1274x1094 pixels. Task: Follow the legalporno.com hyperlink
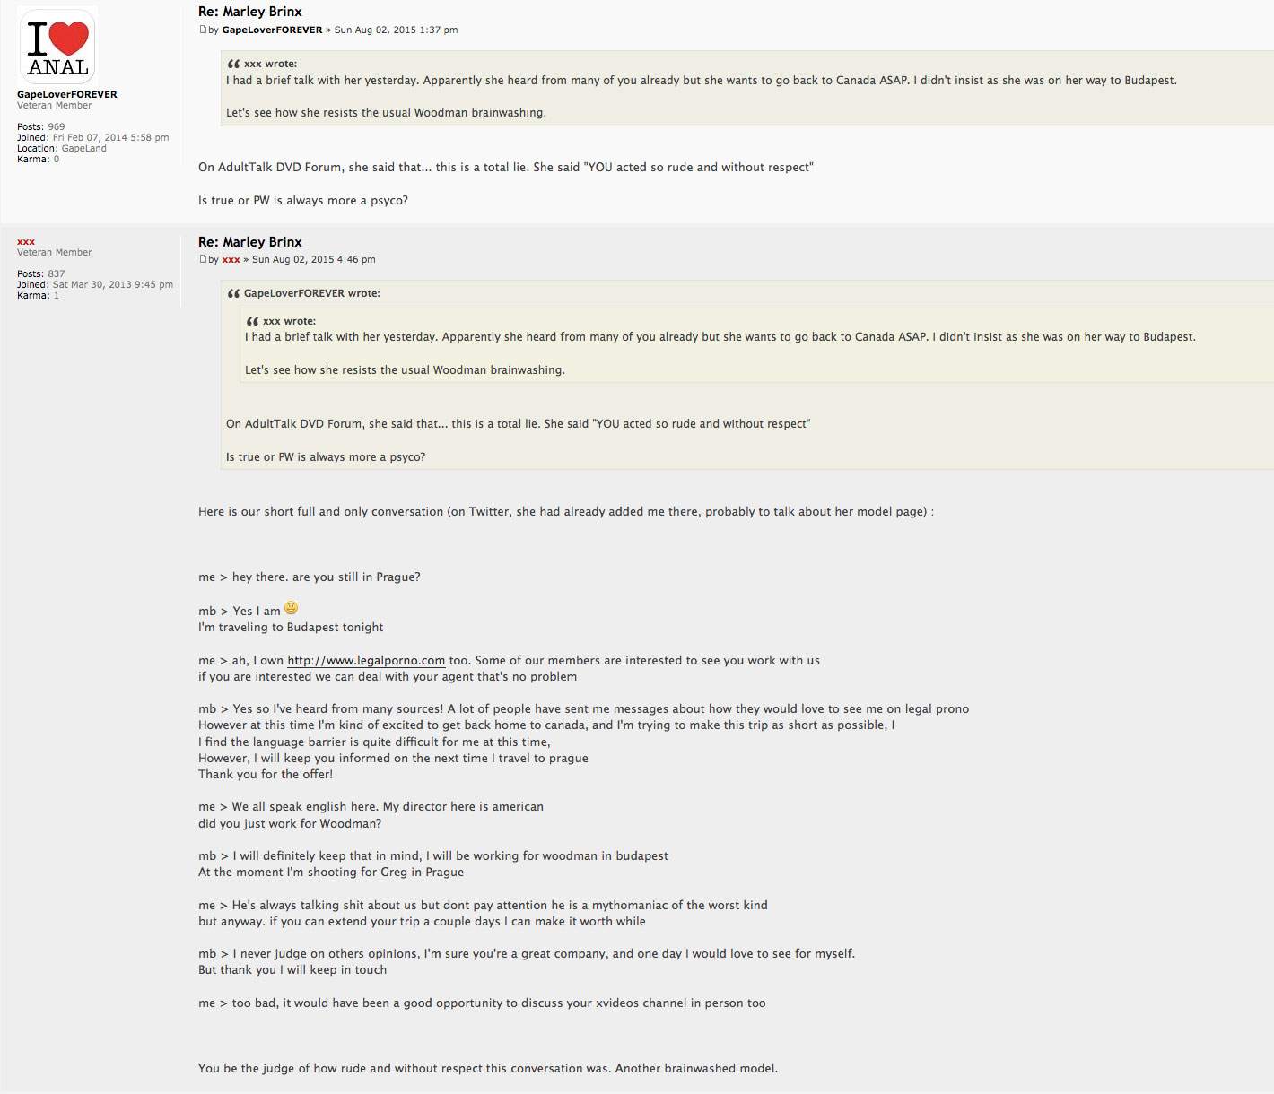pos(366,661)
